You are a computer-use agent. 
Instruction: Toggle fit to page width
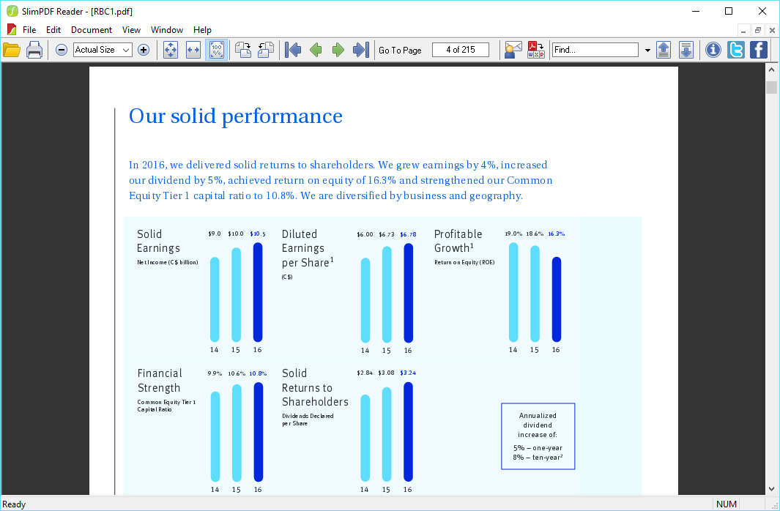coord(193,49)
